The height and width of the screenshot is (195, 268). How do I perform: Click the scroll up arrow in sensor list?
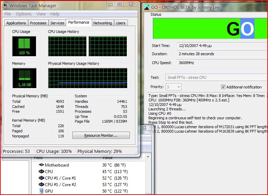click(x=148, y=157)
